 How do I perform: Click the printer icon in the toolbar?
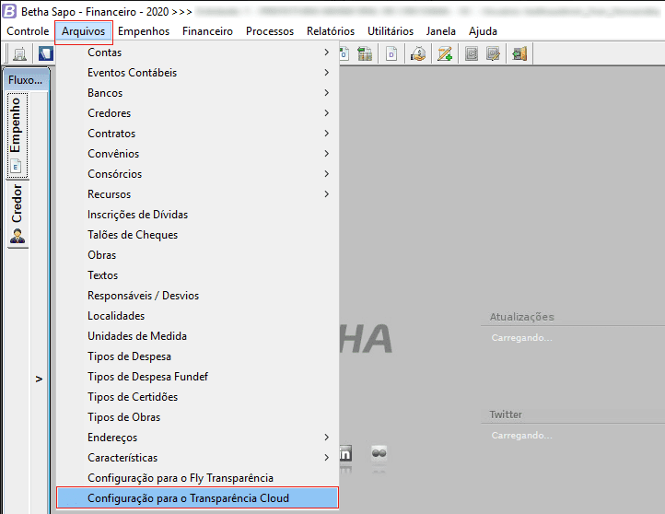tap(20, 53)
